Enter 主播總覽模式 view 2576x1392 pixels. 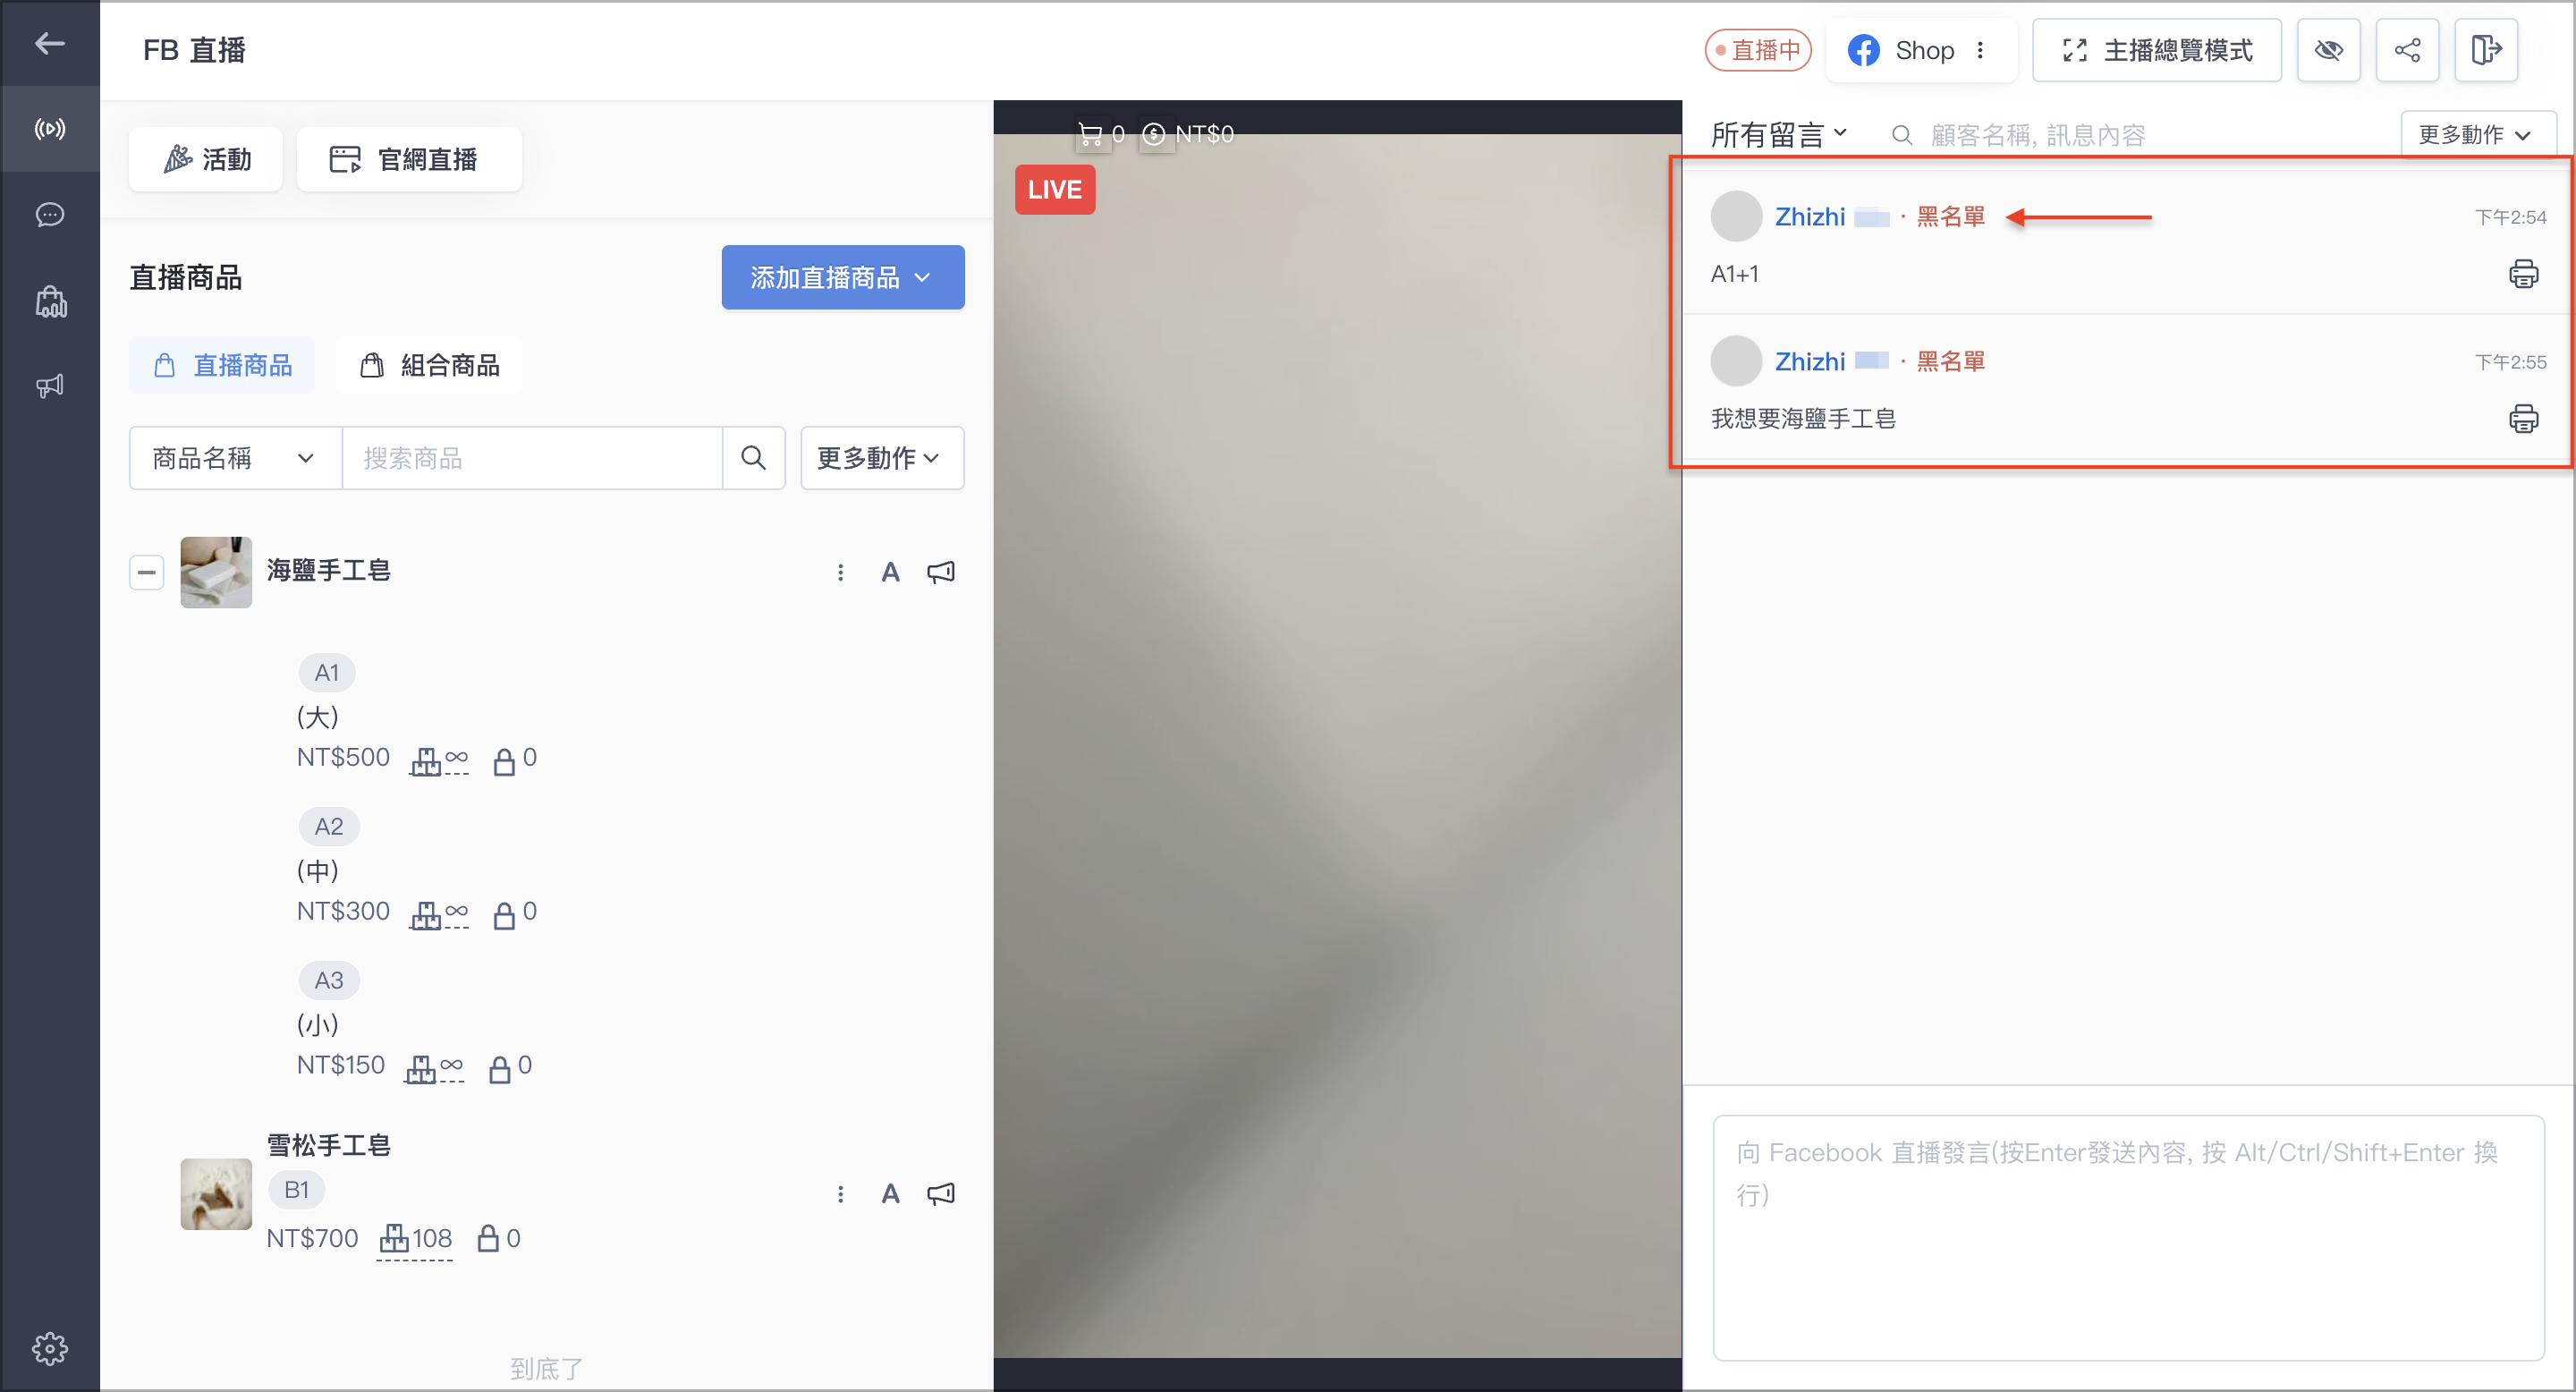[x=2157, y=50]
